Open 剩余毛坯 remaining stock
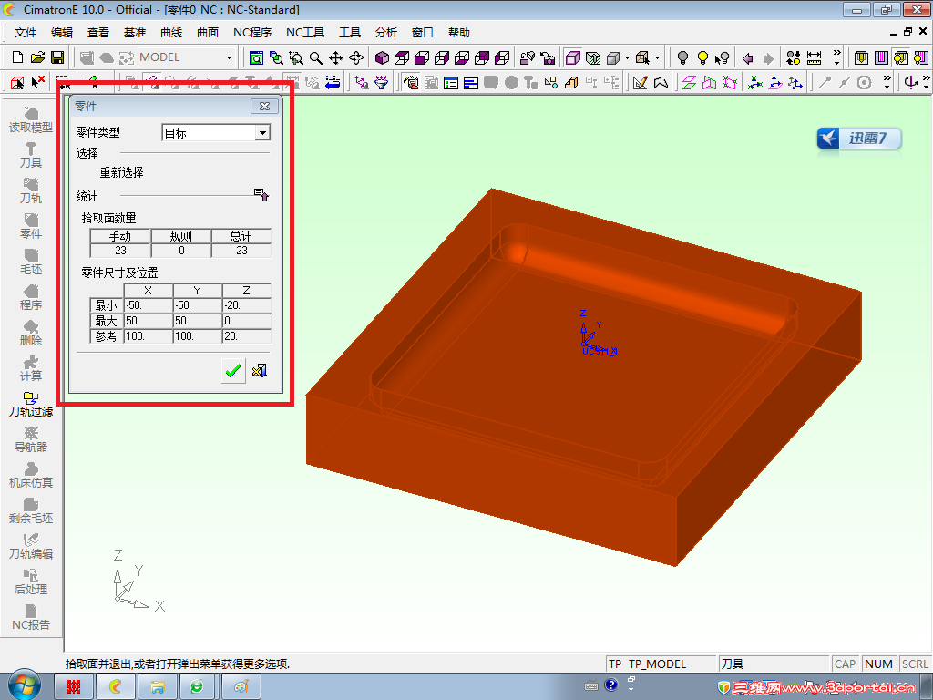The width and height of the screenshot is (933, 700). (x=31, y=510)
